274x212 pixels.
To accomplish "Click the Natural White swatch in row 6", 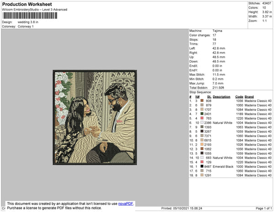I will (x=202, y=122).
